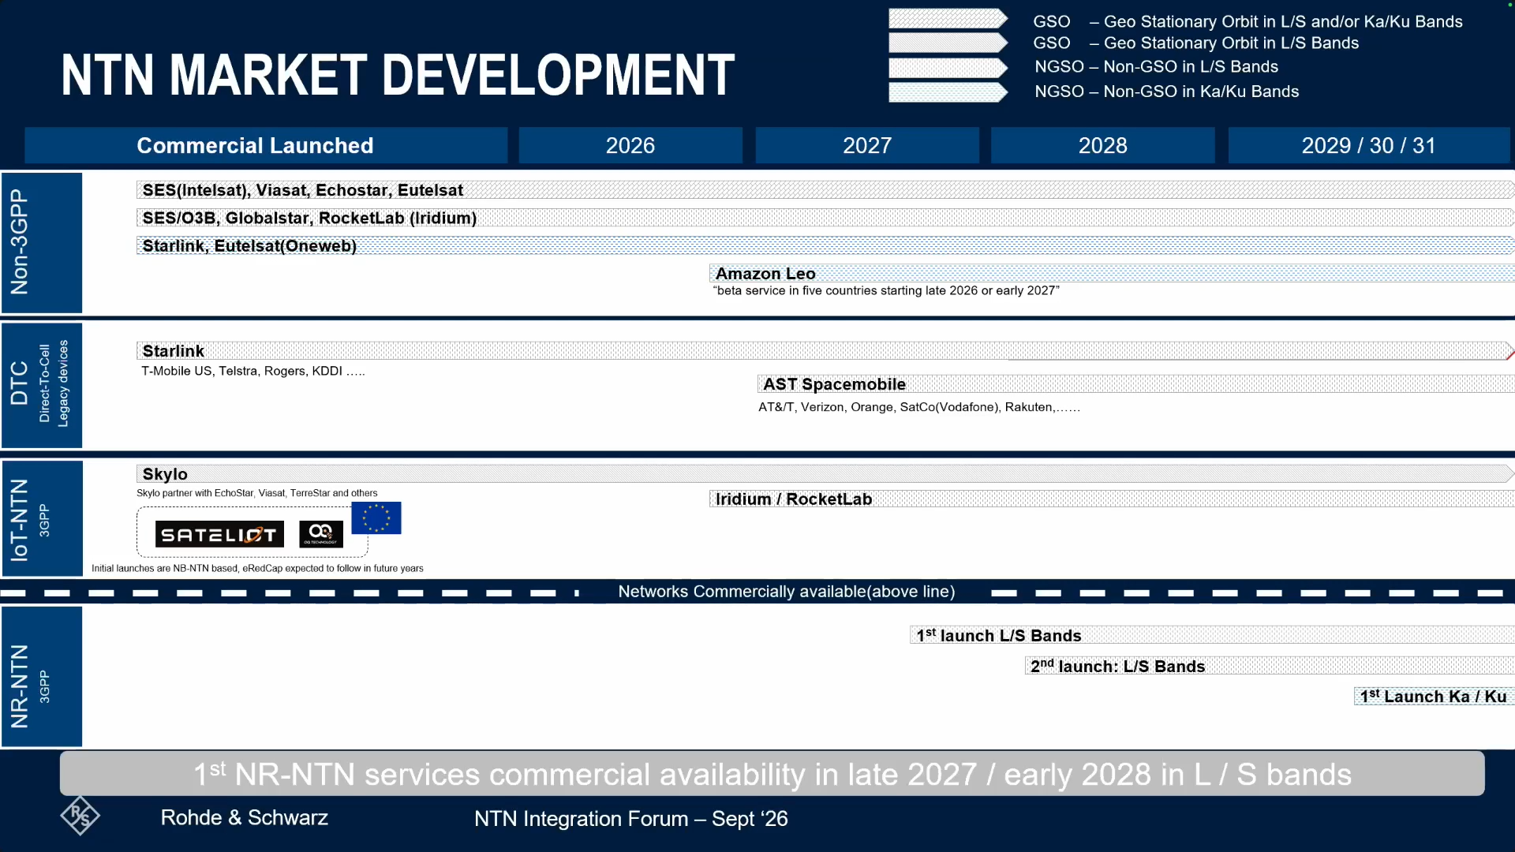
Task: Click the Sateliot logo
Action: pyautogui.click(x=219, y=535)
